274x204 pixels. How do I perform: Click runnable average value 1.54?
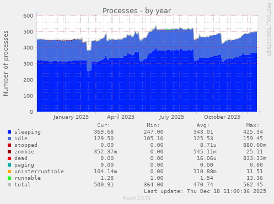(207, 178)
